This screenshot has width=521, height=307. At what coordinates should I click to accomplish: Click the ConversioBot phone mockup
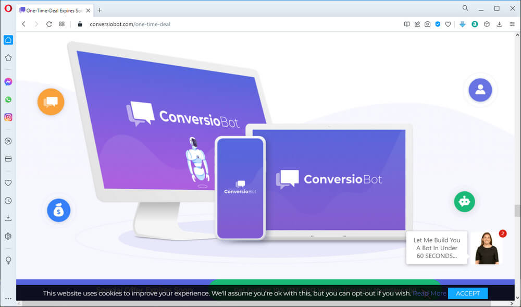point(240,188)
